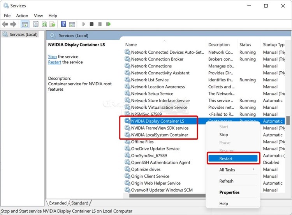Open the Help toolbar icon
This screenshot has width=292, height=215.
pyautogui.click(x=63, y=24)
